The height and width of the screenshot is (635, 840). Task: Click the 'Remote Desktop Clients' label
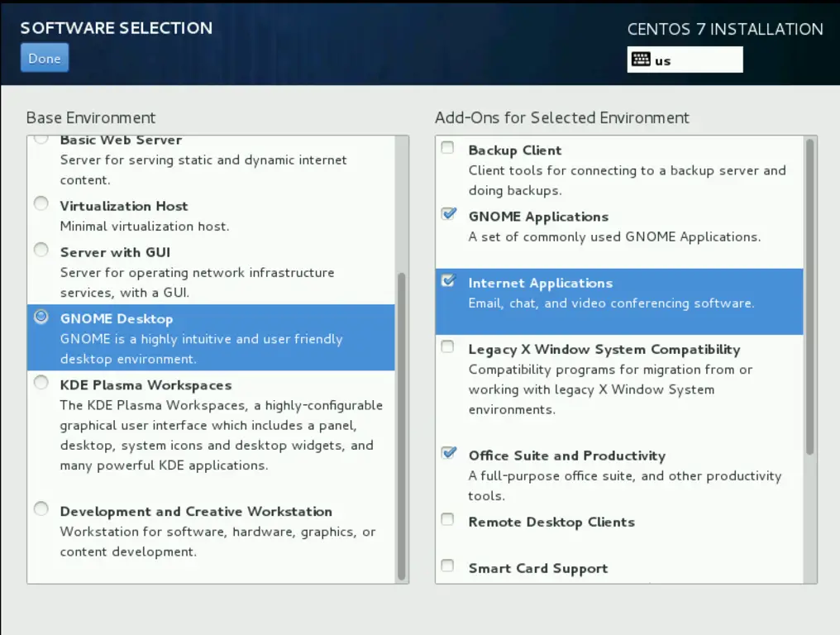click(x=551, y=522)
